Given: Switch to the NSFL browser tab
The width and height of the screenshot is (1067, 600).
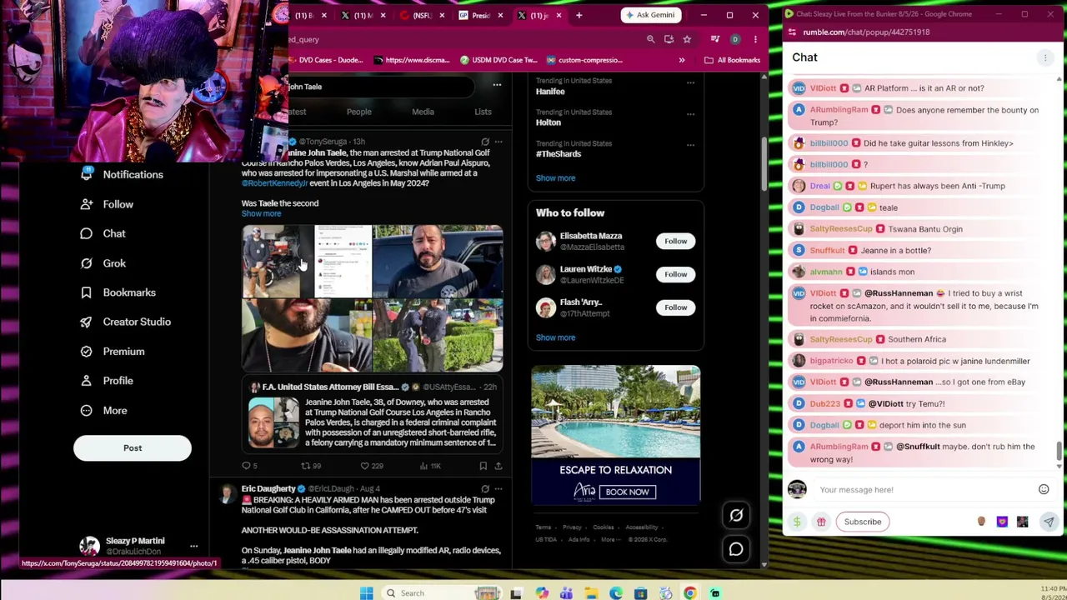Looking at the screenshot, I should 423,15.
